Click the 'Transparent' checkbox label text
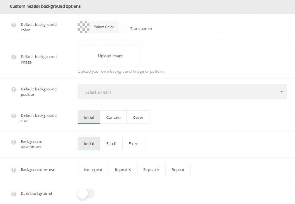 141,29
